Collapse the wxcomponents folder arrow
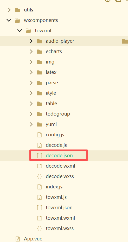 point(9,20)
